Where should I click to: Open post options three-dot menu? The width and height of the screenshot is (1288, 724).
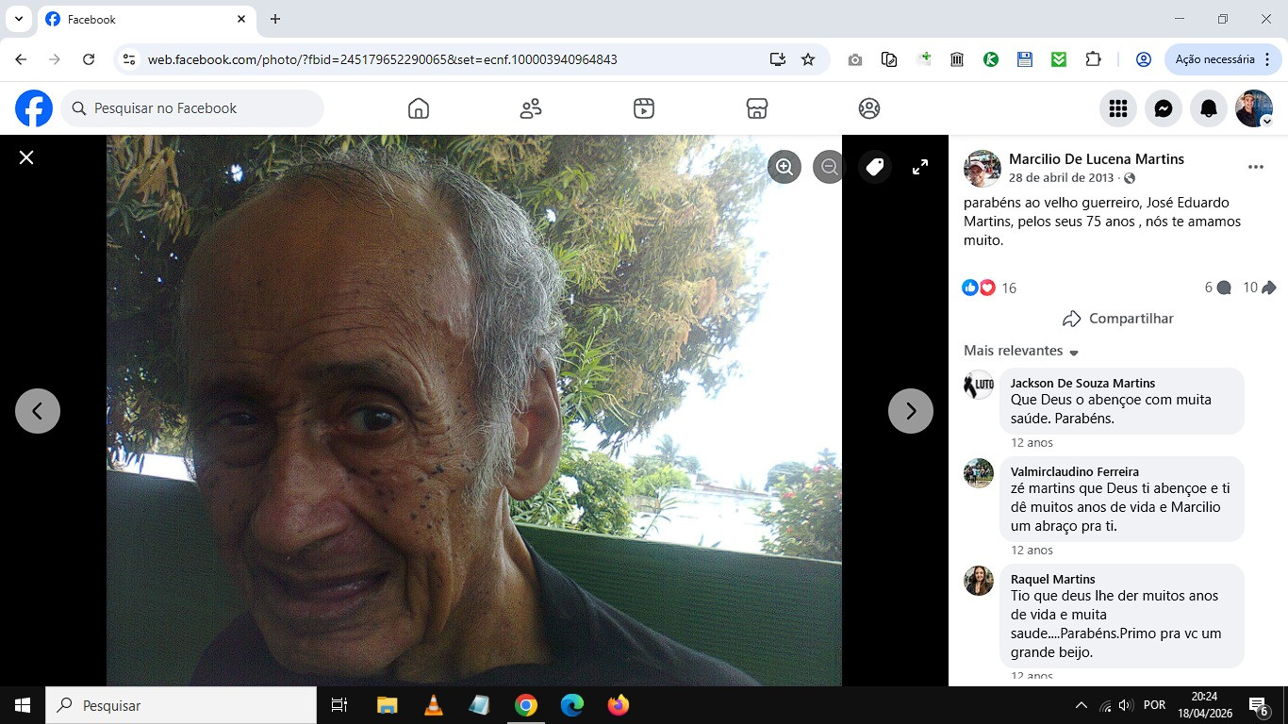1255,167
